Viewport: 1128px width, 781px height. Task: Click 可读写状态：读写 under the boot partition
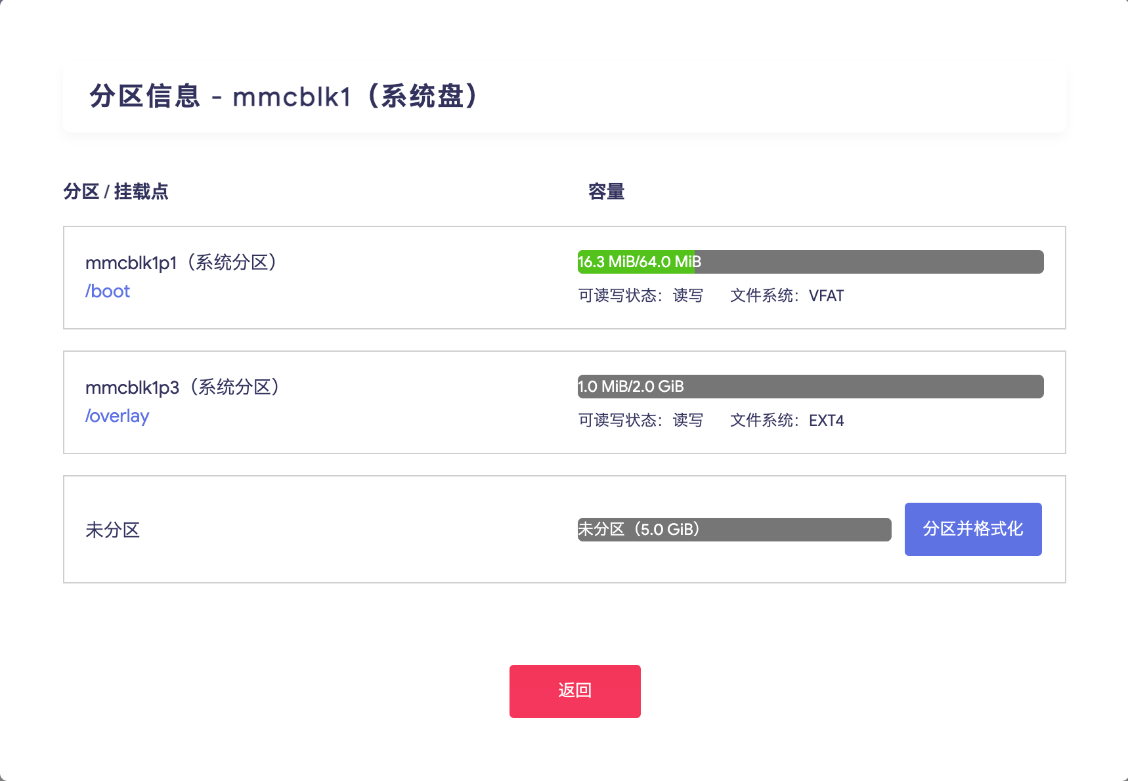coord(640,296)
